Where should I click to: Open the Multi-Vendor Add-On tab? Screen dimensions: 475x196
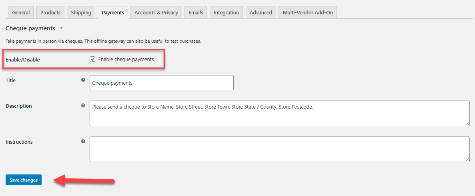click(308, 12)
